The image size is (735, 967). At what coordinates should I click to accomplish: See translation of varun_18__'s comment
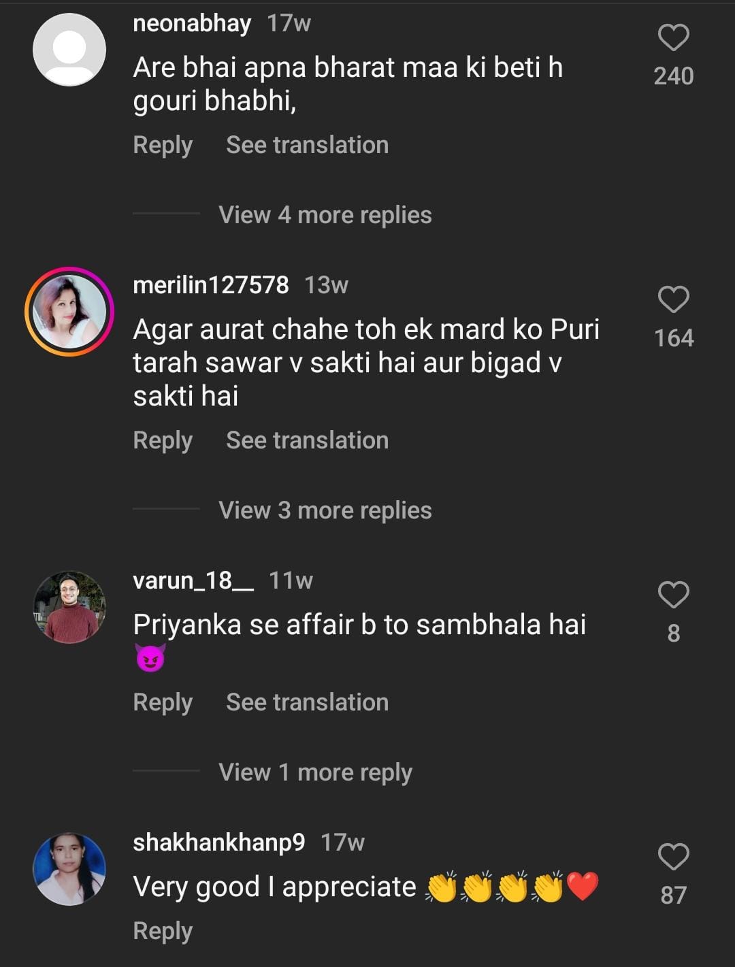(307, 702)
